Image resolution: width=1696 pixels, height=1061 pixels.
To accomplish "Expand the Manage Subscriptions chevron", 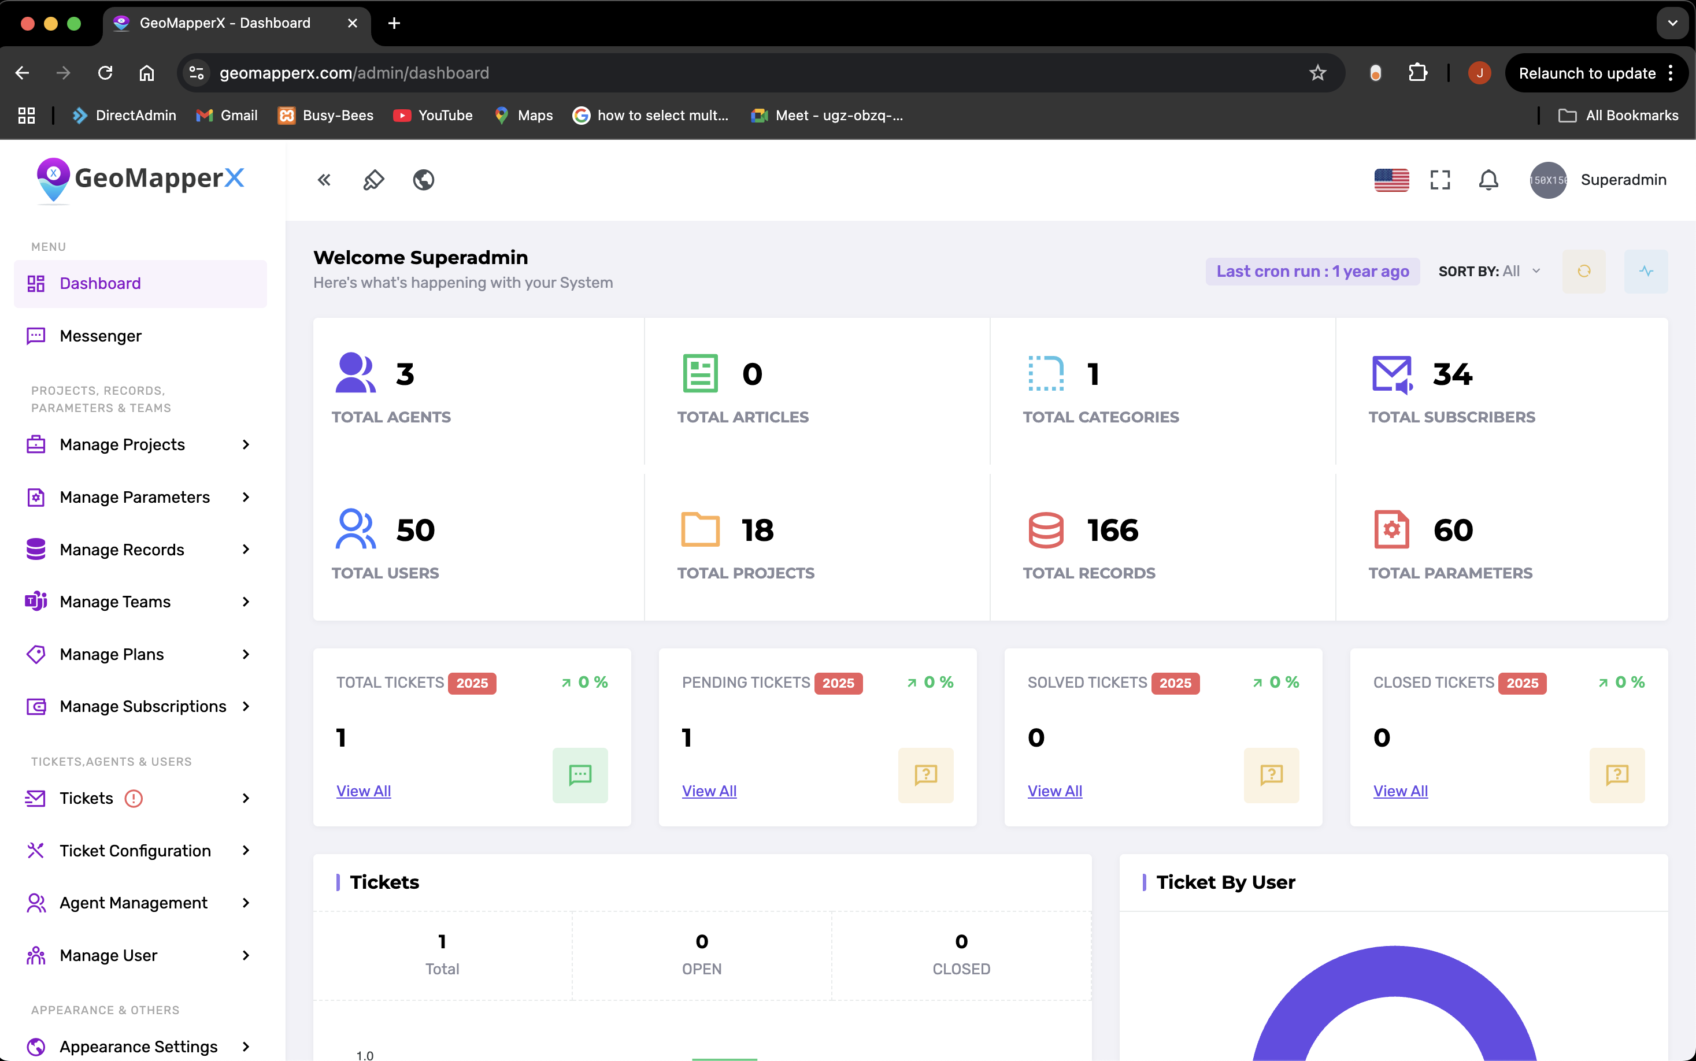I will [x=246, y=707].
